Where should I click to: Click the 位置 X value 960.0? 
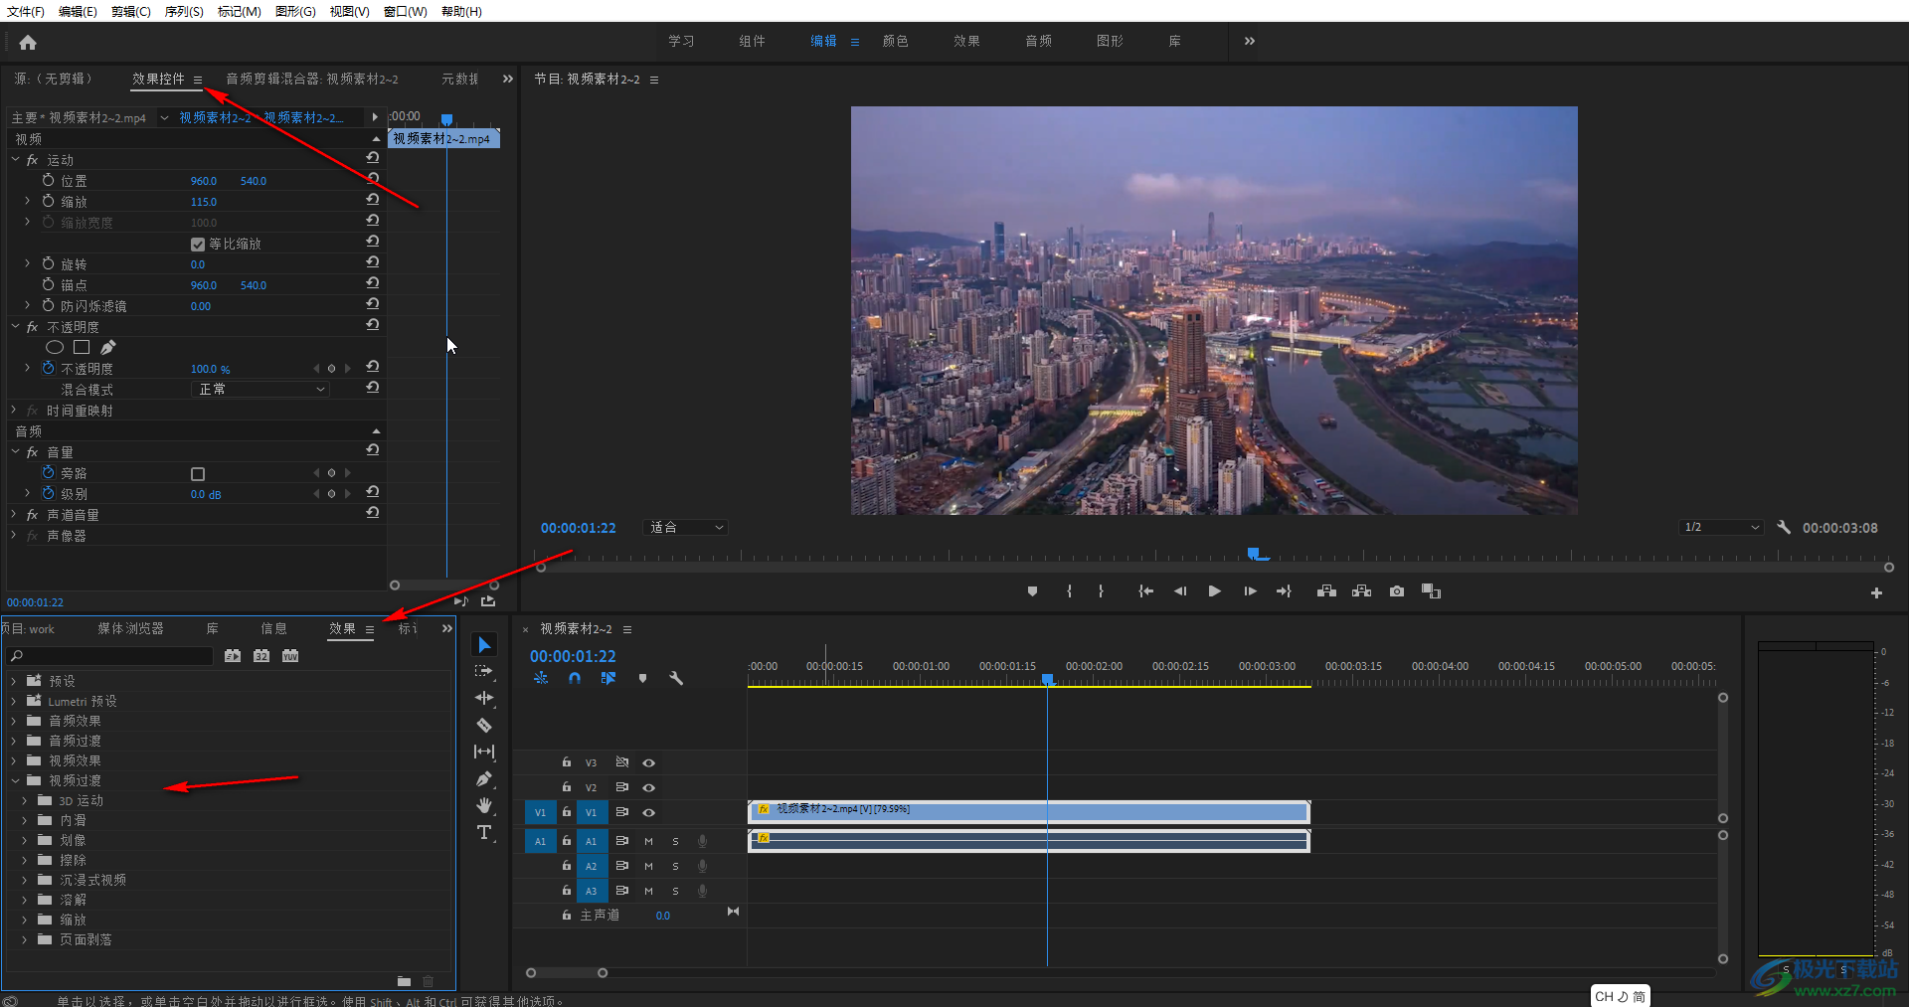204,181
